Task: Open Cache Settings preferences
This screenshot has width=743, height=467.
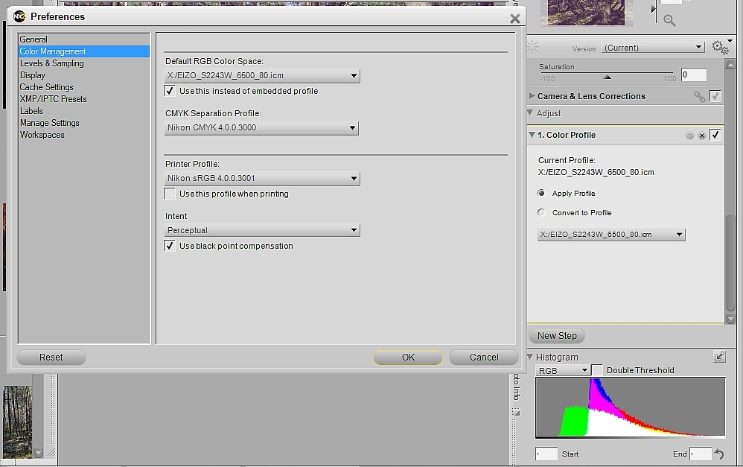Action: [84, 86]
